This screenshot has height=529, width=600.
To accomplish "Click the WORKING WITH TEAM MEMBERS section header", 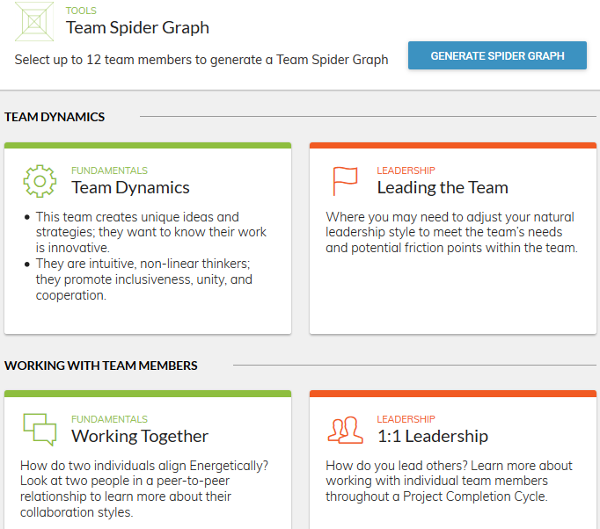I will pos(101,366).
